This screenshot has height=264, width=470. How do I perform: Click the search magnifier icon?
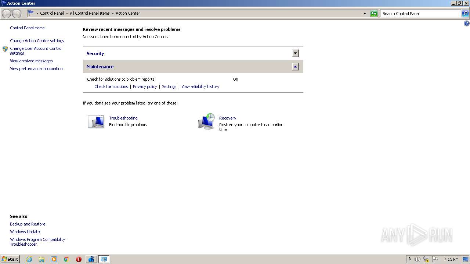coord(465,14)
